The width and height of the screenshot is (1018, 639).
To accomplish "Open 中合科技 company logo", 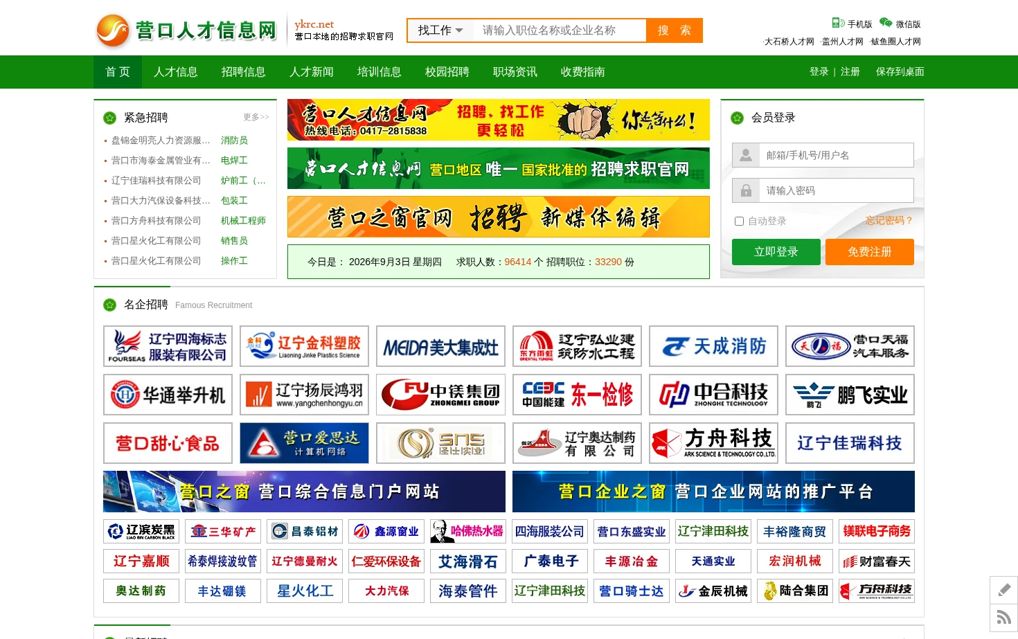I will click(713, 395).
